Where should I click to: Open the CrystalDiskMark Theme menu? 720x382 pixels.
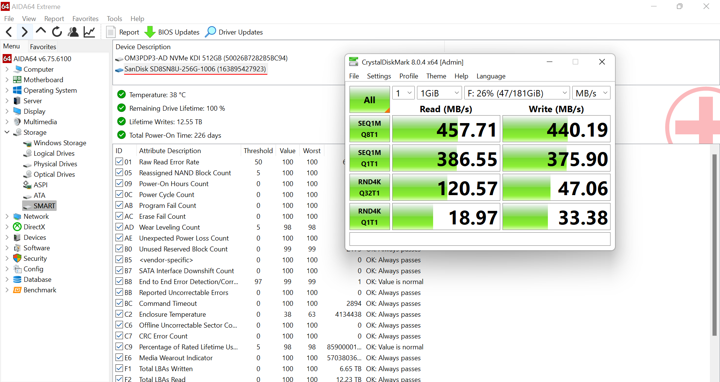(x=436, y=76)
